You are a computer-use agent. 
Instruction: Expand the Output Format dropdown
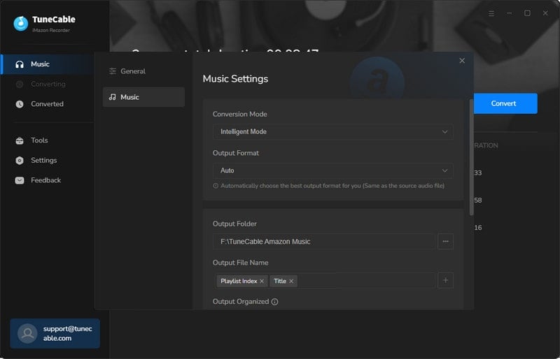(333, 170)
